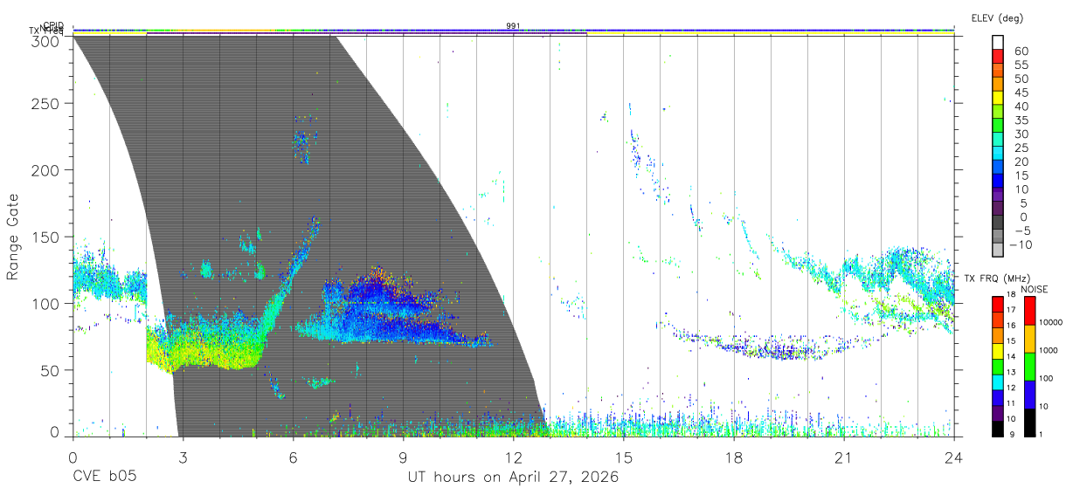Click TX FRQ colorbar segment between 14 and 15
The height and width of the screenshot is (495, 1073).
tap(998, 350)
